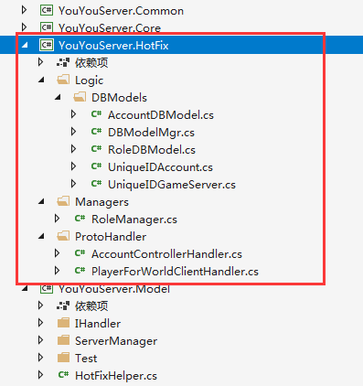
Task: Click the RoleManager.cs C# file icon
Action: coord(80,219)
